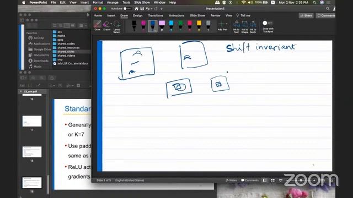The image size is (353, 198).
Task: Open the View ribbon tab
Action: pos(229,15)
